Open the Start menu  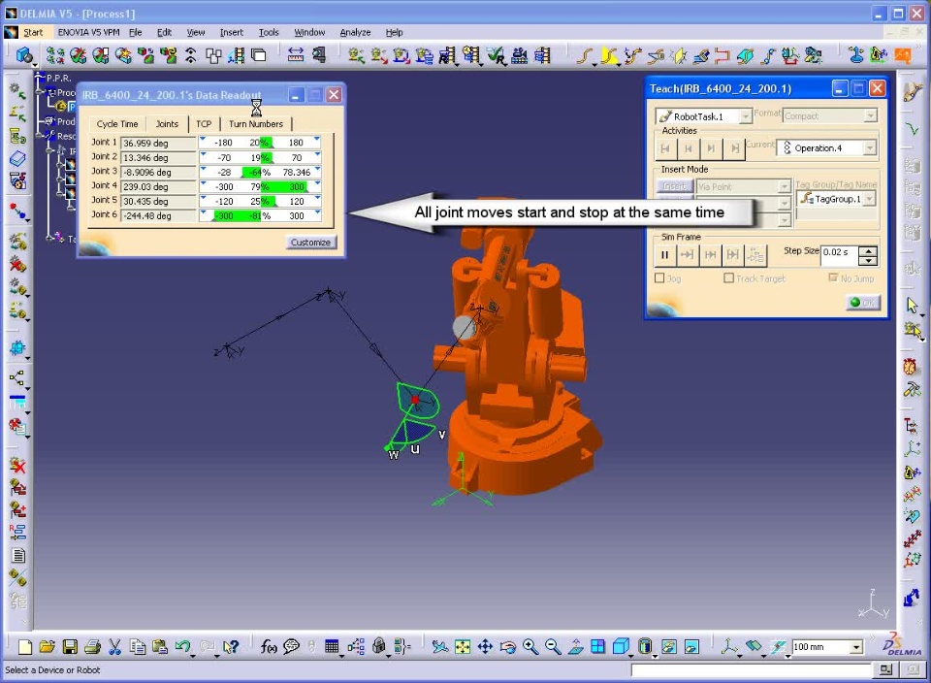click(33, 32)
